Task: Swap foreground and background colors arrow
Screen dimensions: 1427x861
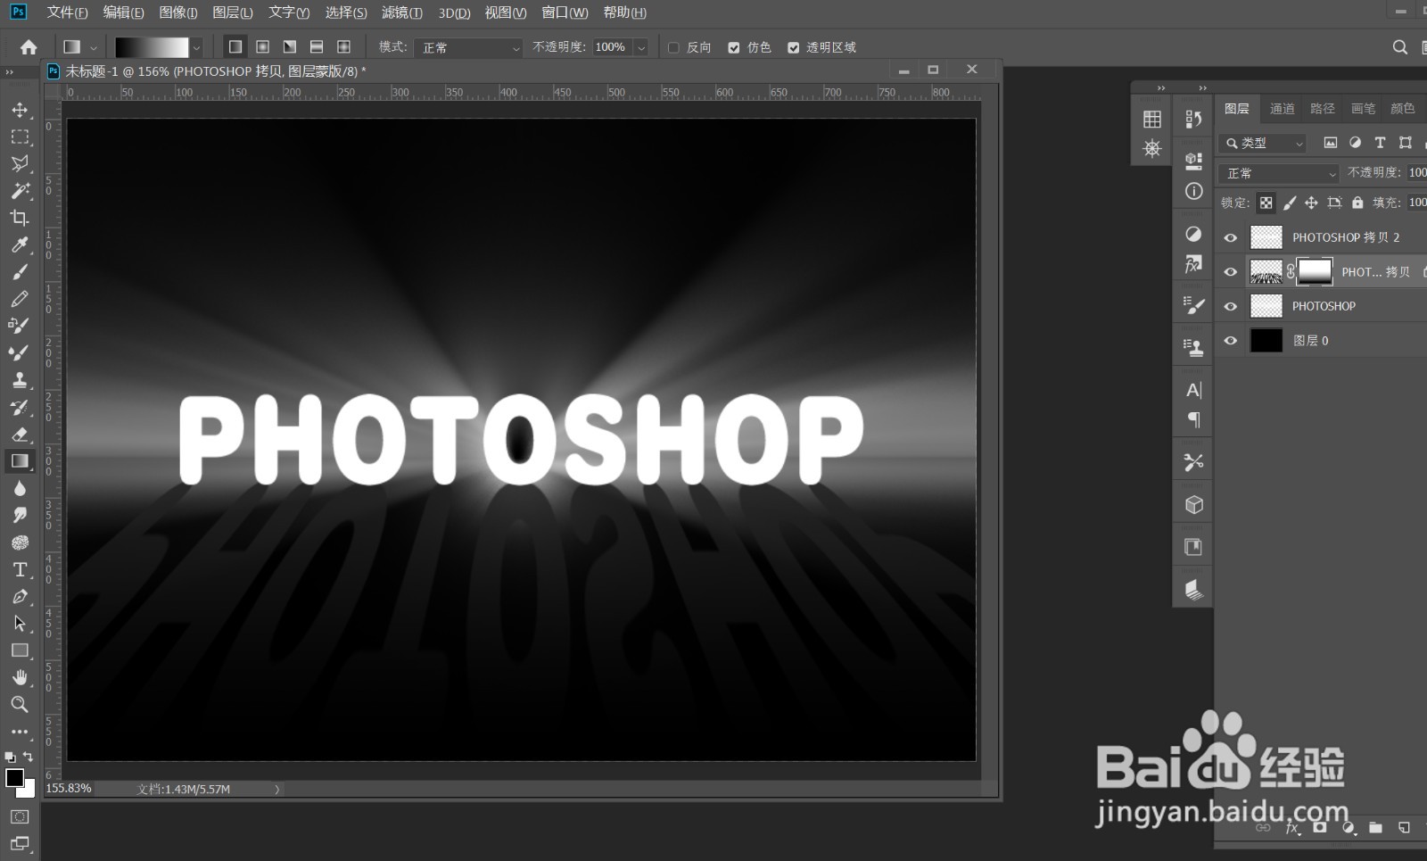Action: 29,757
